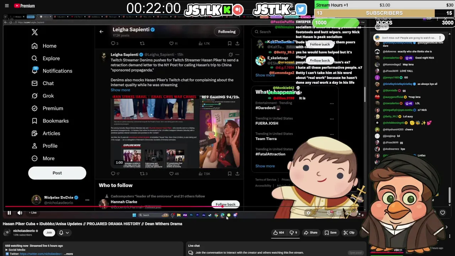The image size is (455, 256).
Task: Like Denims post showing 46 likes
Action: click(x=174, y=174)
